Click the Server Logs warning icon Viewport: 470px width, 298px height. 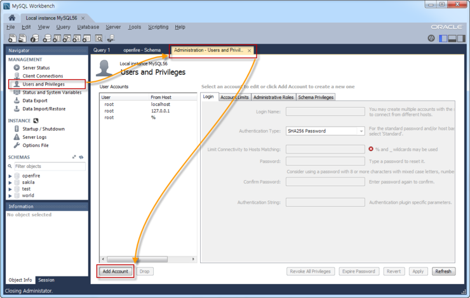tap(17, 137)
